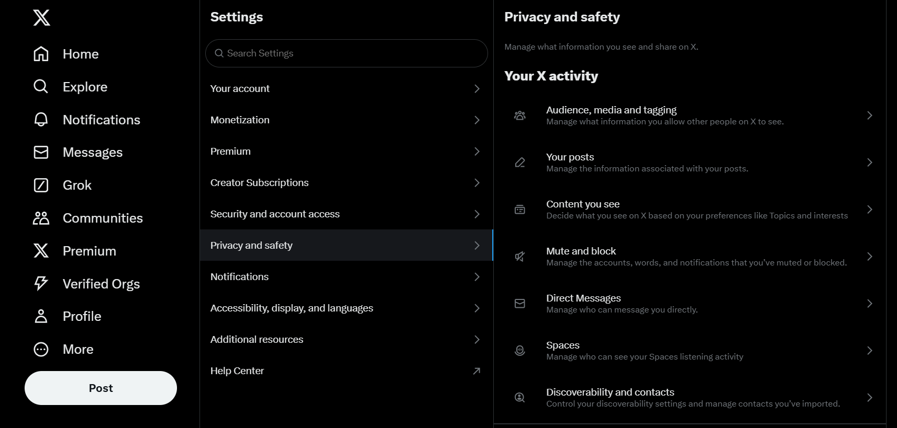Open the More circle menu icon
Screen dimensions: 897x428
[x=41, y=349]
